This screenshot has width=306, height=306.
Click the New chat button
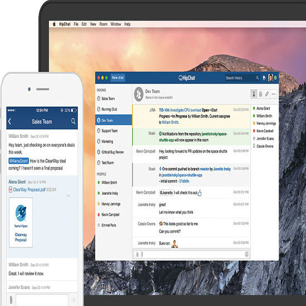pyautogui.click(x=118, y=78)
